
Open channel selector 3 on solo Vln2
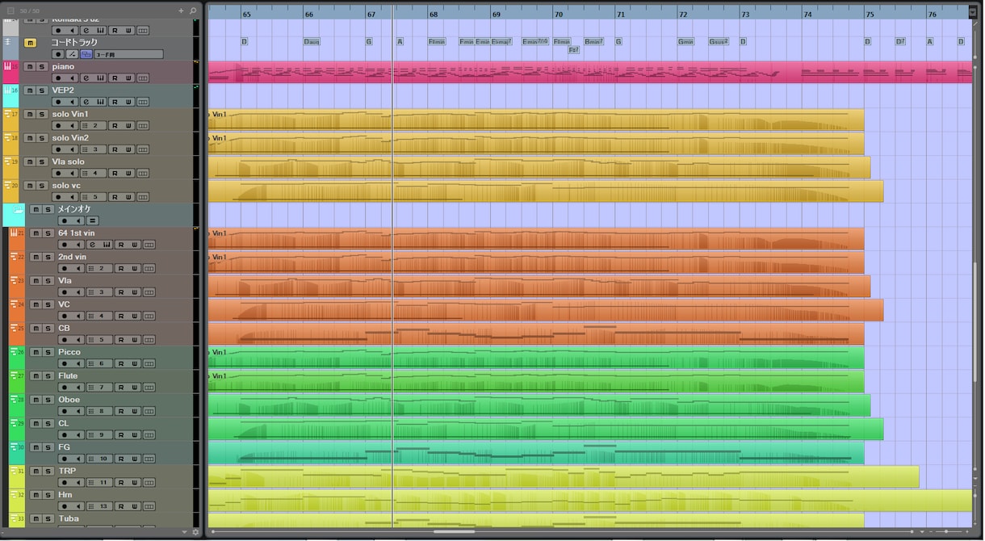tap(93, 149)
